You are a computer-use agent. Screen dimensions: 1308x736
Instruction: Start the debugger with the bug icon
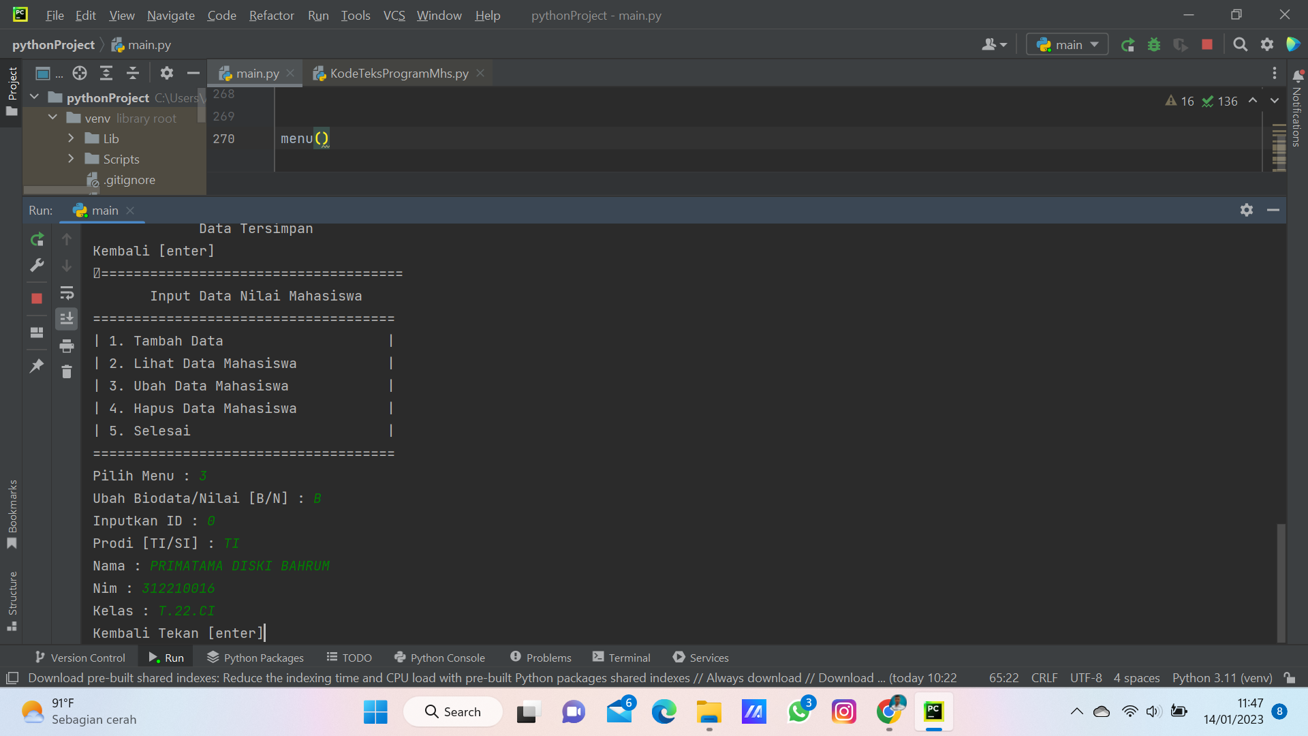pyautogui.click(x=1154, y=45)
